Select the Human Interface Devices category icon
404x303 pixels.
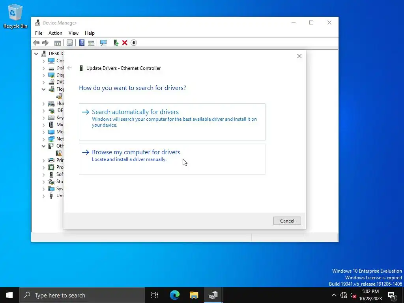[51, 104]
